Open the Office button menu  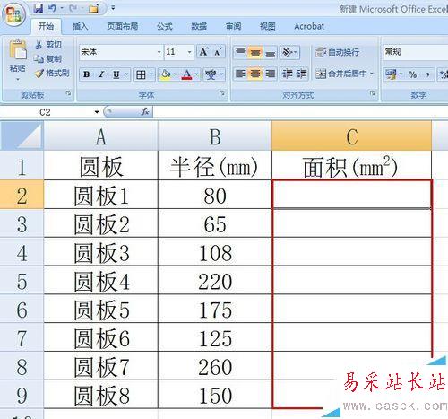point(13,13)
